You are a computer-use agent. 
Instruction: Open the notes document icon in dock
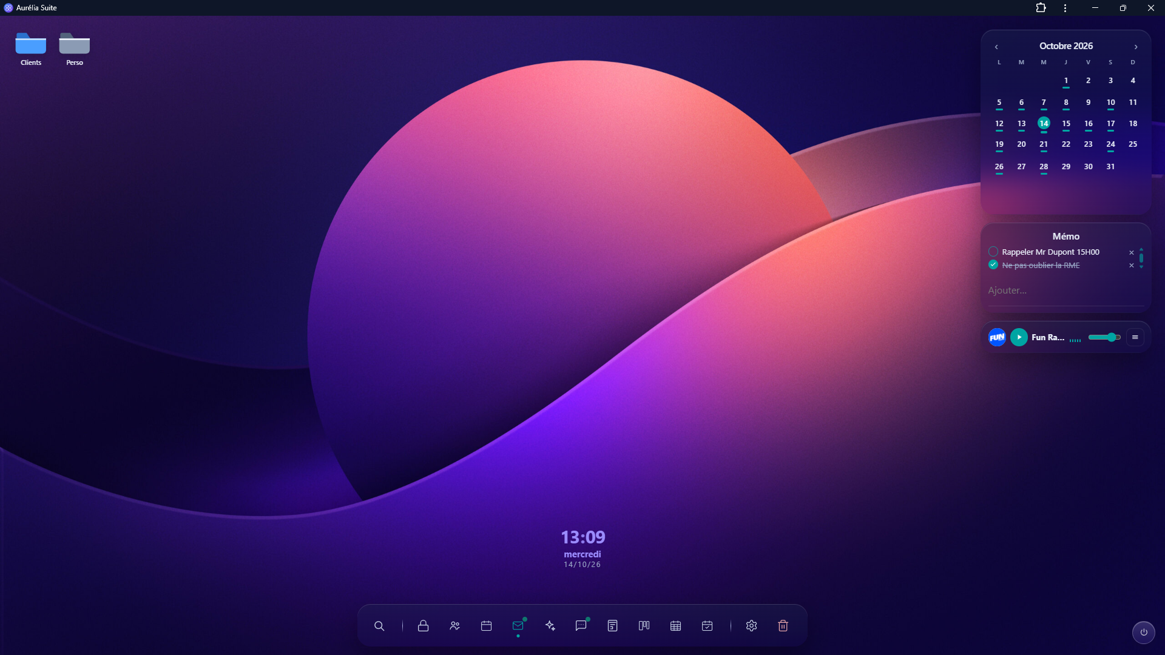(613, 626)
